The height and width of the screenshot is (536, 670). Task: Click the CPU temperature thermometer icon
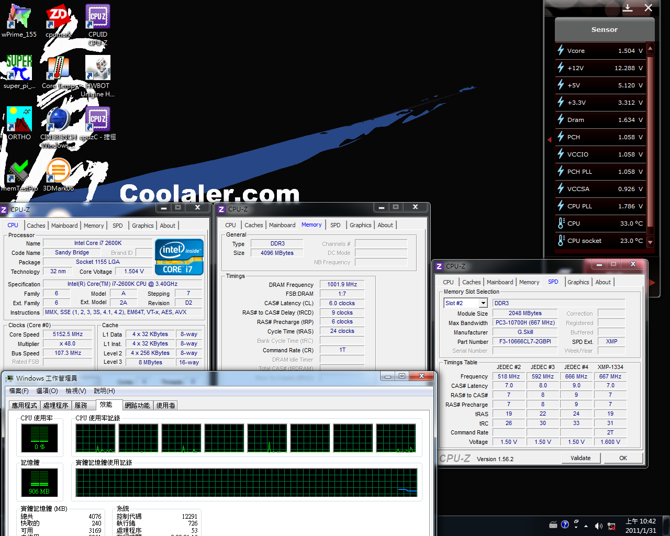point(561,223)
